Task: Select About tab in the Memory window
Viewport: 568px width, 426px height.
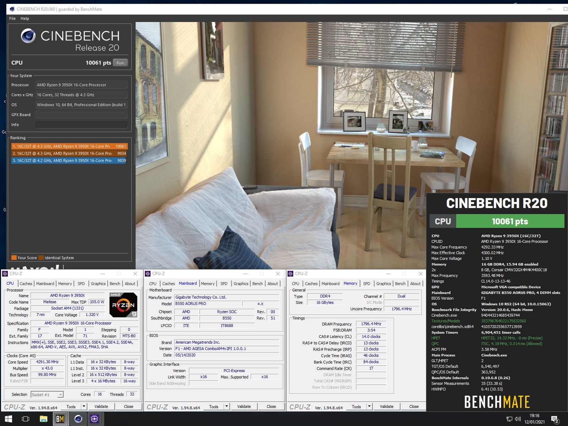Action: click(415, 284)
